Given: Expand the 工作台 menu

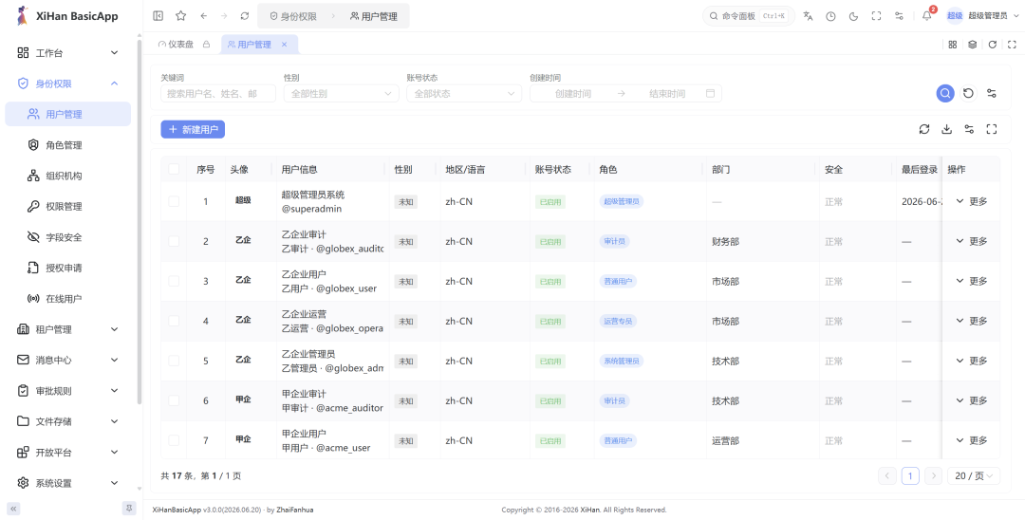Looking at the screenshot, I should (x=68, y=53).
